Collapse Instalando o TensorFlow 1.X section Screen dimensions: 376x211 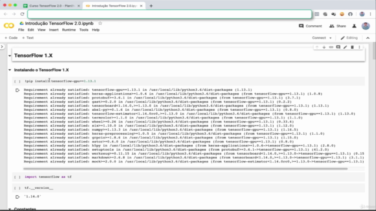click(9, 70)
